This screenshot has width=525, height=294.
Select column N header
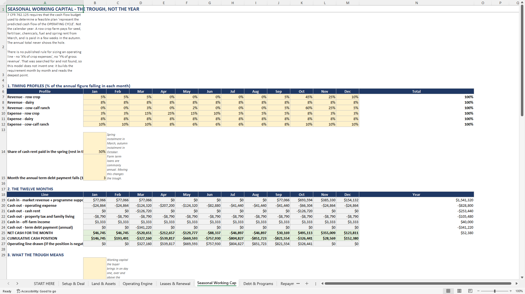tap(416, 3)
